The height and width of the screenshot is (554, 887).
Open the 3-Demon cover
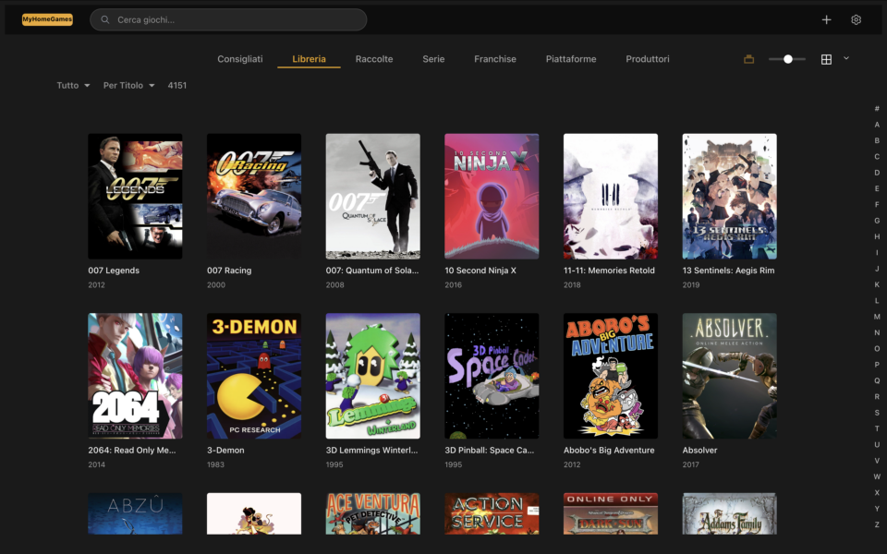pos(254,376)
